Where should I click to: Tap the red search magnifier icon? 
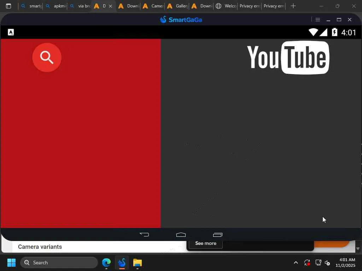pos(47,58)
